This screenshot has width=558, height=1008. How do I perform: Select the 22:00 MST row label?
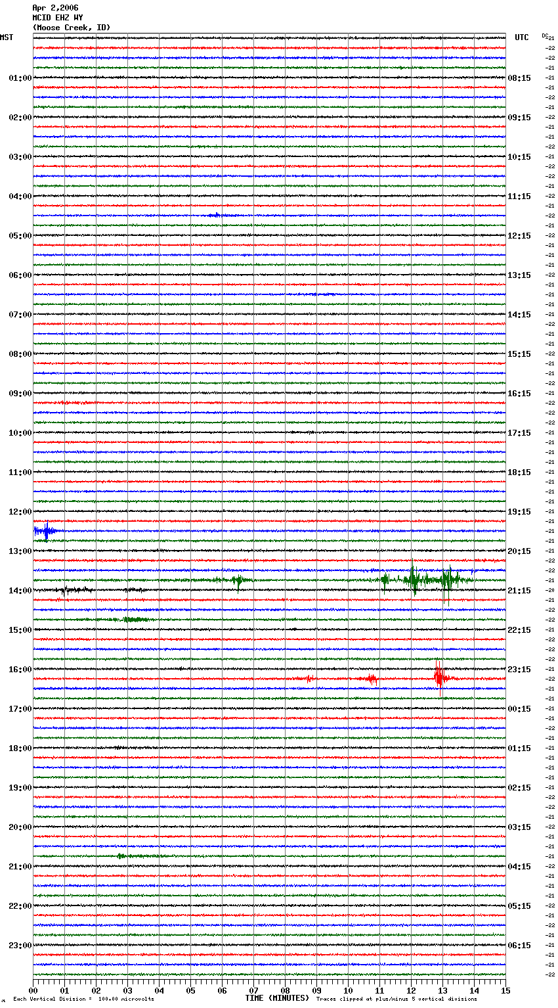coord(20,906)
